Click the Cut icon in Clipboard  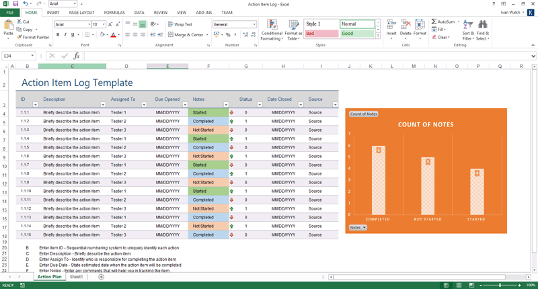20,22
